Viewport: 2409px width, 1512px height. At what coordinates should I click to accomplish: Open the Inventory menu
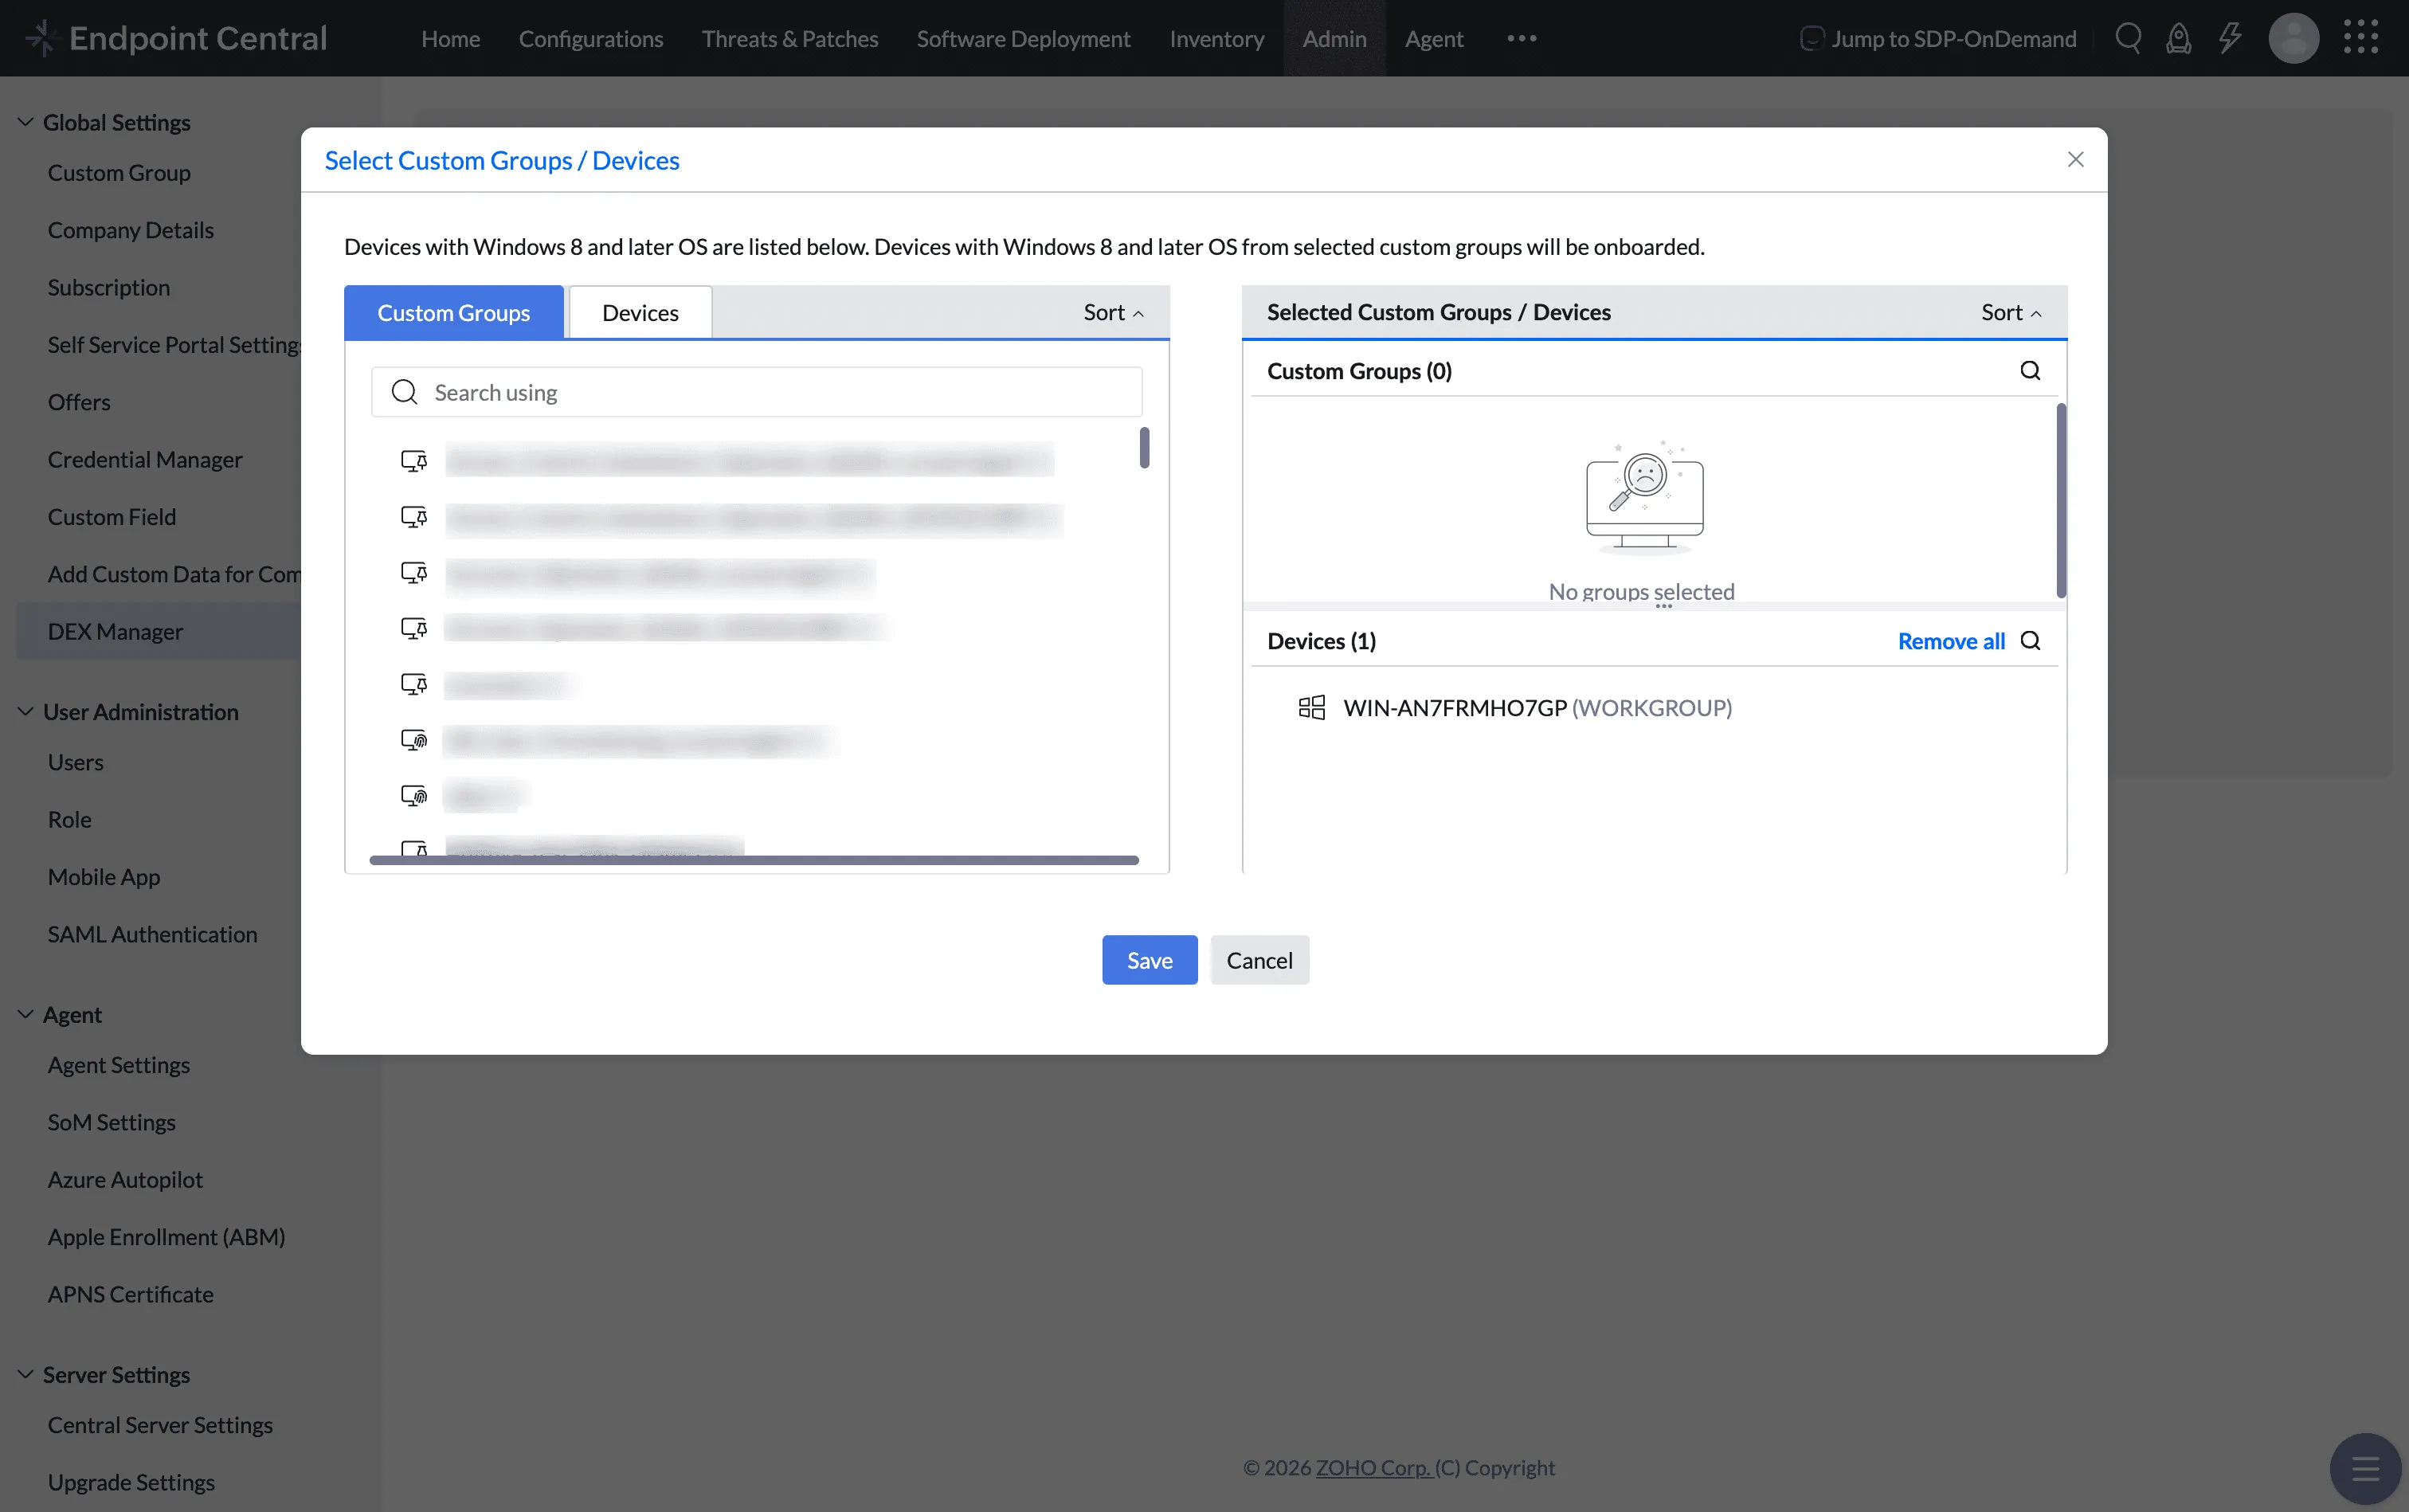pos(1216,39)
